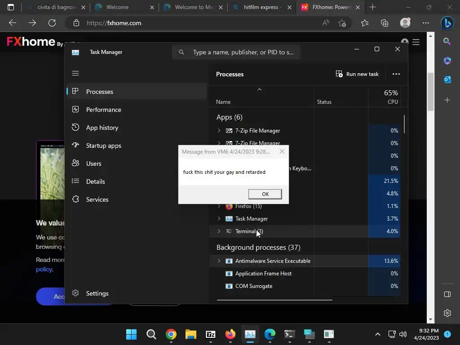460x345 pixels.
Task: Select Processes in Task Manager sidebar
Action: (137, 92)
